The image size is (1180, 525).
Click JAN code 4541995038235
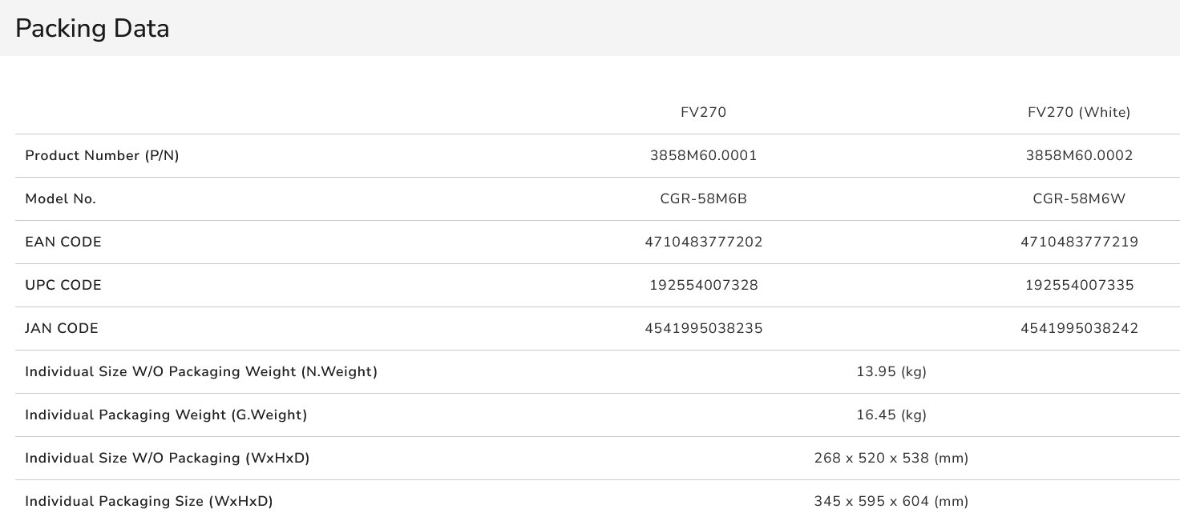pyautogui.click(x=703, y=329)
